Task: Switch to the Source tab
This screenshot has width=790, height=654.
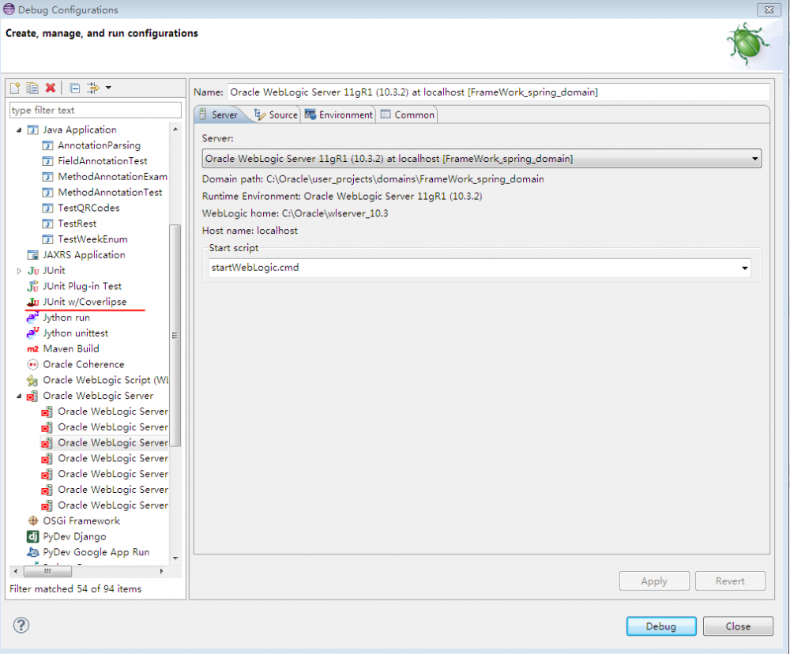Action: (x=276, y=115)
